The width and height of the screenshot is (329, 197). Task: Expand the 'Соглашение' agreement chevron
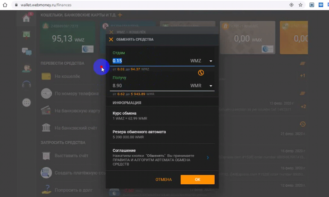click(x=208, y=157)
